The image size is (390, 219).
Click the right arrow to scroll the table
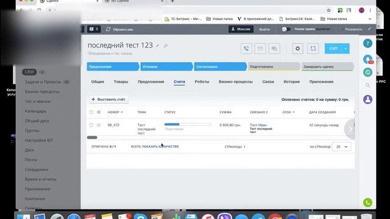tap(350, 129)
